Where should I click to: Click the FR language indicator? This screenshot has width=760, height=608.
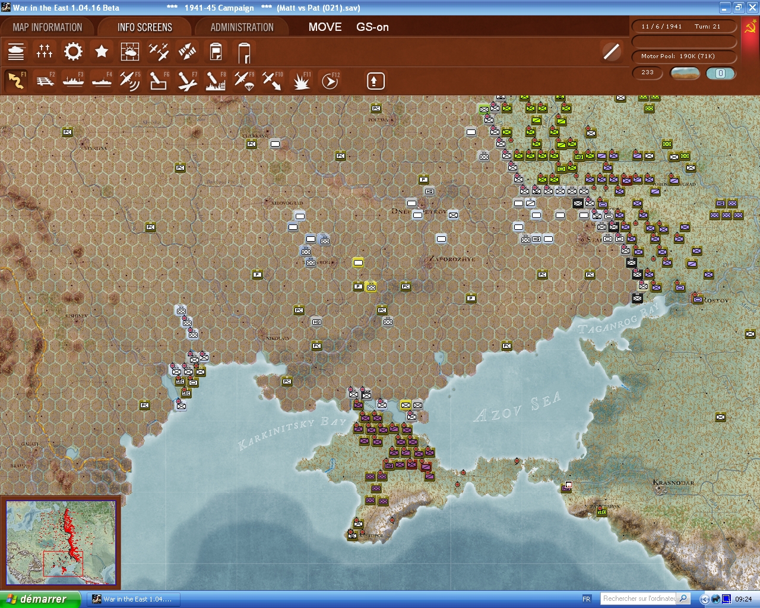(587, 599)
